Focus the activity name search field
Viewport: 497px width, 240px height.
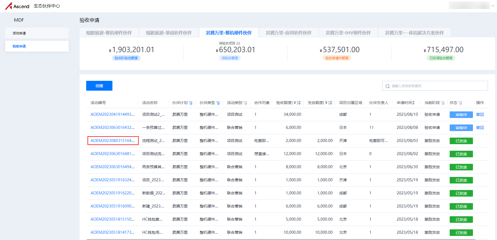pos(435,86)
